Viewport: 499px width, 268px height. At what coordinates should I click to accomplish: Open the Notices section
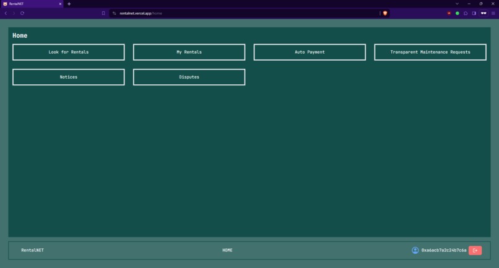coord(69,77)
